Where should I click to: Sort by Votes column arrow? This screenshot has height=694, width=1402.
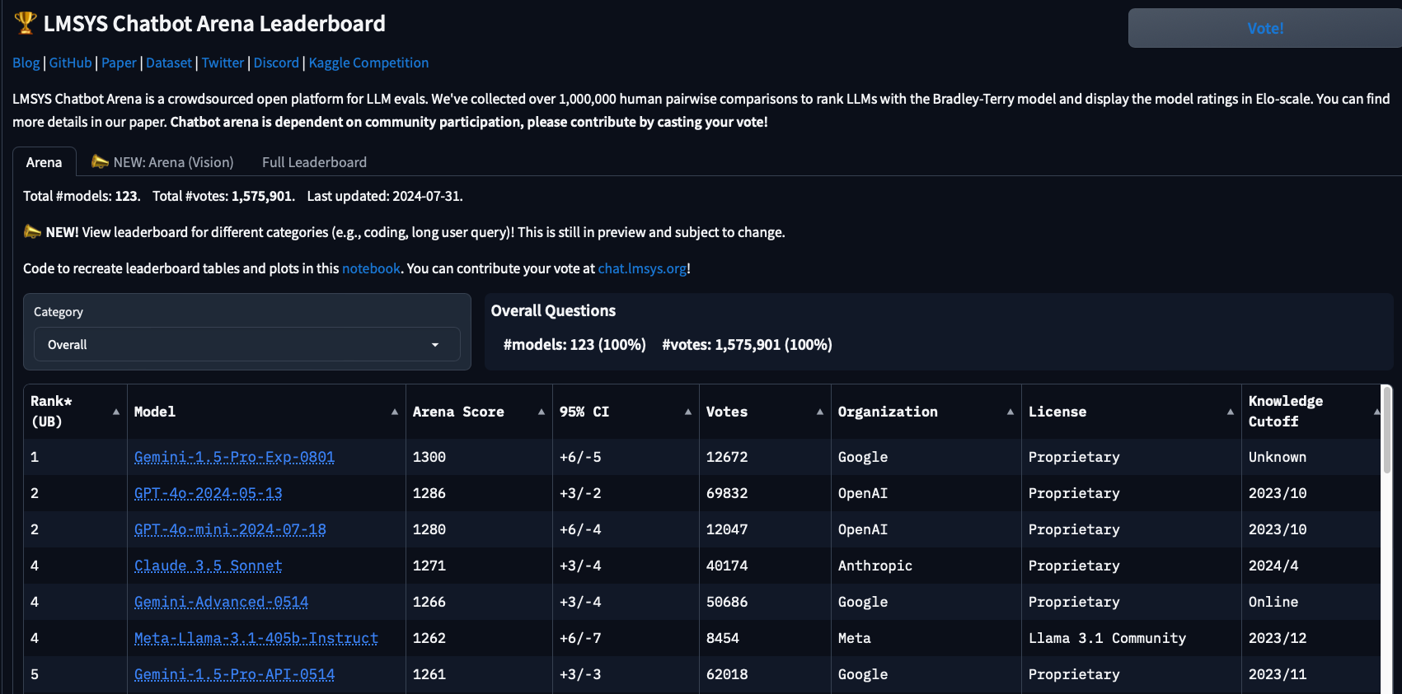pos(820,412)
